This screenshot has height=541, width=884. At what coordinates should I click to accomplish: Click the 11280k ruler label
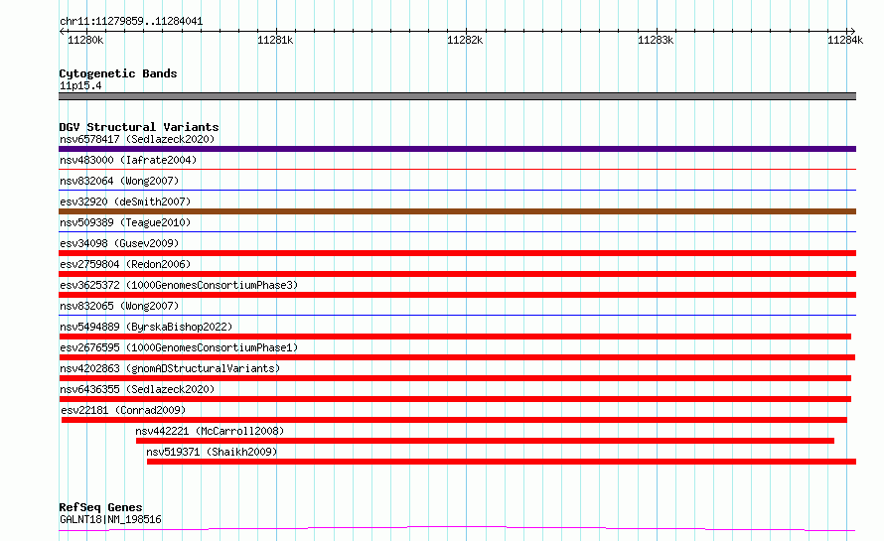(85, 40)
